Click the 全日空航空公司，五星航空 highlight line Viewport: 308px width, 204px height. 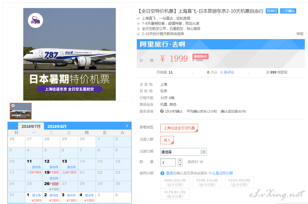(171, 29)
